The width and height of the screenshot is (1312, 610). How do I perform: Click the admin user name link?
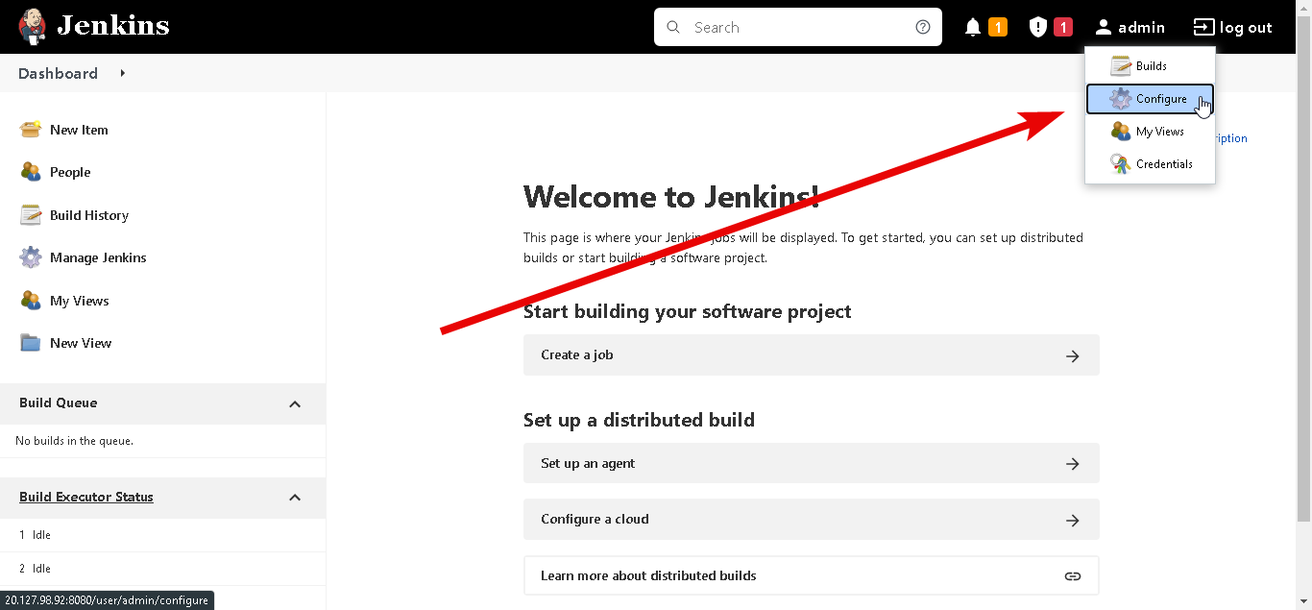click(1141, 27)
